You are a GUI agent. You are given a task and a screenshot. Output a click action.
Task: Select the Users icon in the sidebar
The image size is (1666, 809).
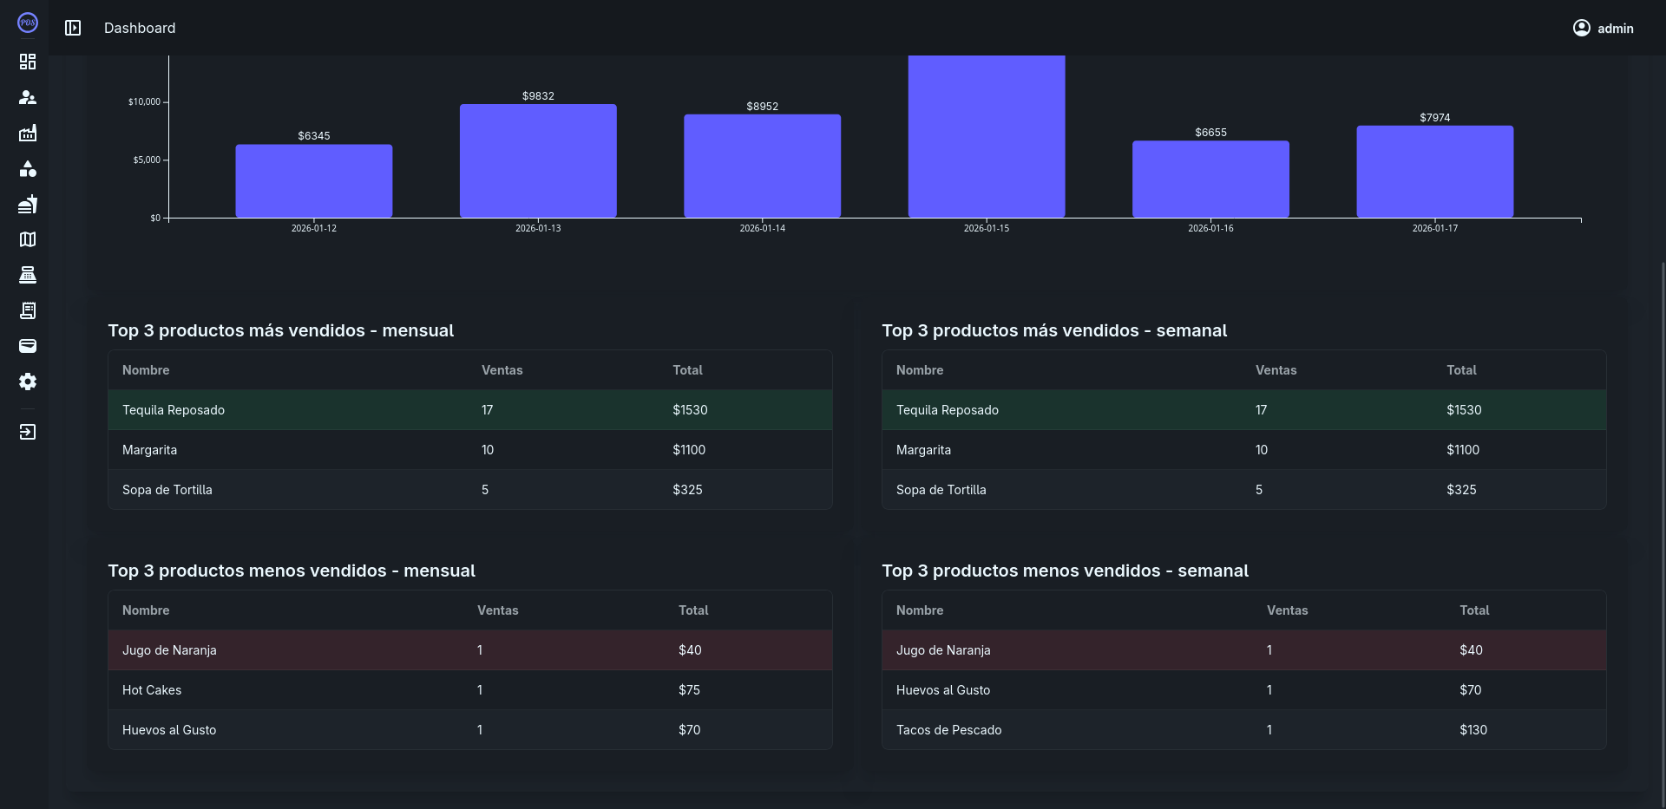tap(28, 97)
